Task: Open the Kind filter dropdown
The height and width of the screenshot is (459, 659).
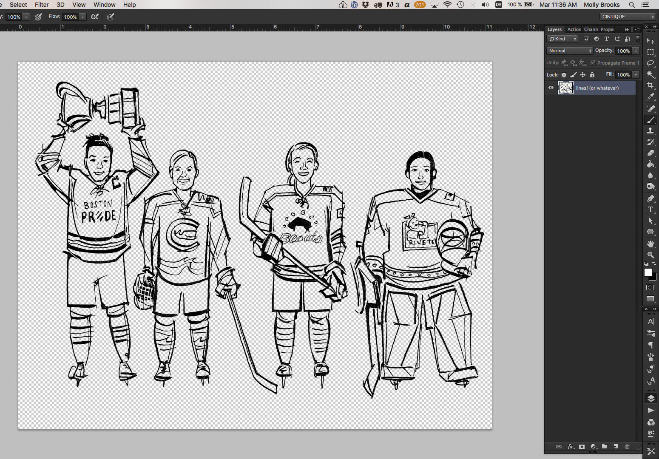Action: 562,39
